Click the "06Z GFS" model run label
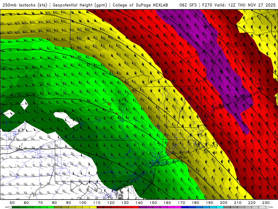278x209 pixels. coord(188,5)
